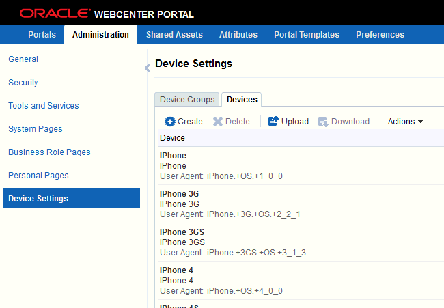Open the Shared Assets tab
Screen dimensions: 444x308
[174, 35]
